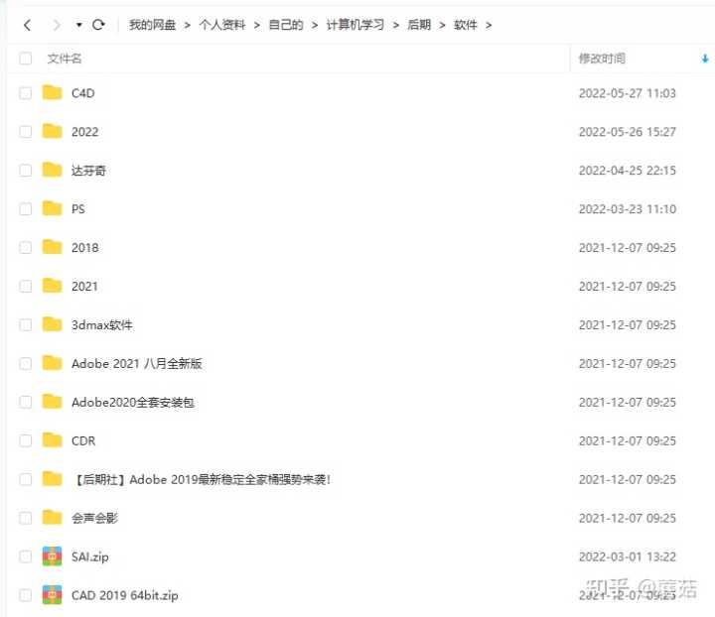Image resolution: width=715 pixels, height=617 pixels.
Task: Tick the 【后期社】Adobe 2019 folder checkbox
Action: [26, 479]
